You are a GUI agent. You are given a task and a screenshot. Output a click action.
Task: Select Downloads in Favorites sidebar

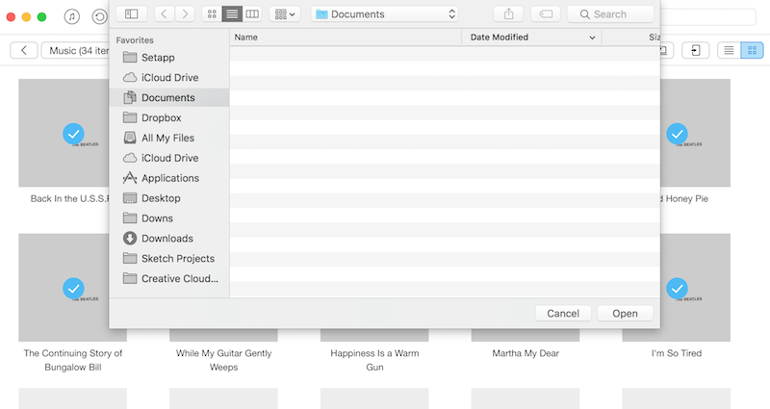coord(169,239)
